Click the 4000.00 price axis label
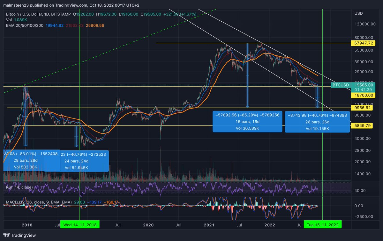 click(363, 138)
